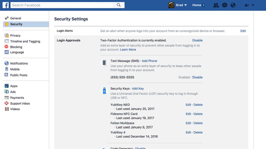This screenshot has height=149, width=266.
Task: Click the Public Posts feed icon
Action: 6,75
